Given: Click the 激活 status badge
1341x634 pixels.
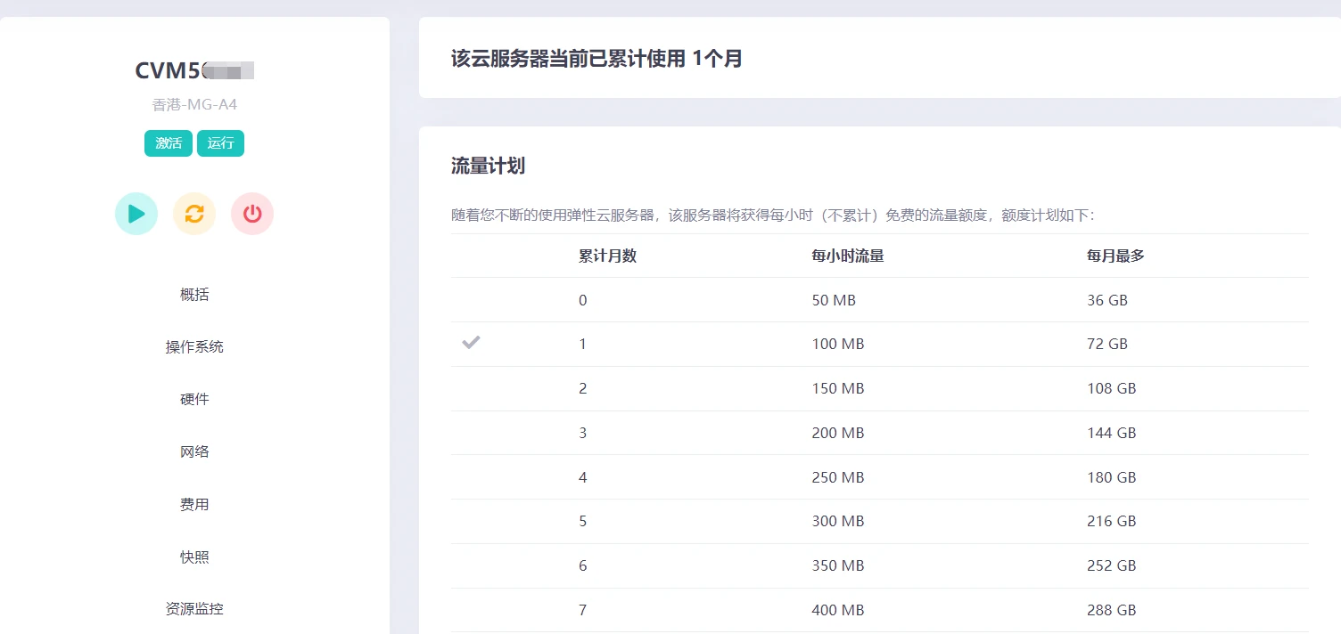Looking at the screenshot, I should click(x=169, y=143).
